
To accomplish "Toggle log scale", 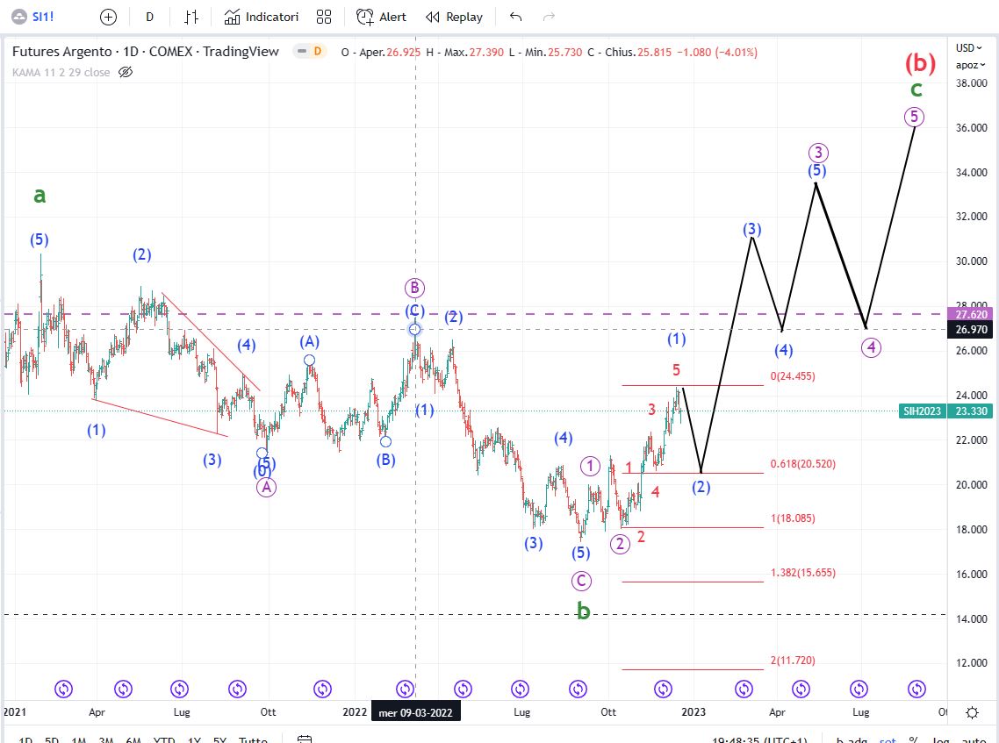I will click(942, 739).
